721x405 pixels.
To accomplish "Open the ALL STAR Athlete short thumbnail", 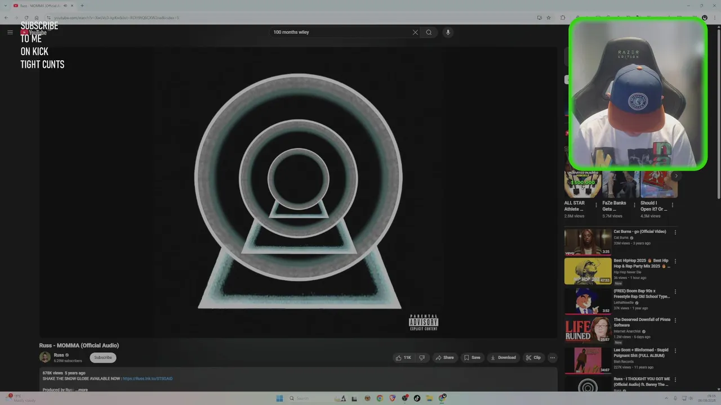I will (582, 184).
